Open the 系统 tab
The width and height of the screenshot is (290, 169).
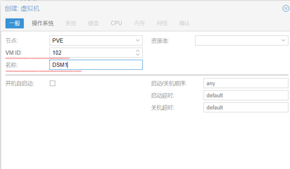(70, 23)
